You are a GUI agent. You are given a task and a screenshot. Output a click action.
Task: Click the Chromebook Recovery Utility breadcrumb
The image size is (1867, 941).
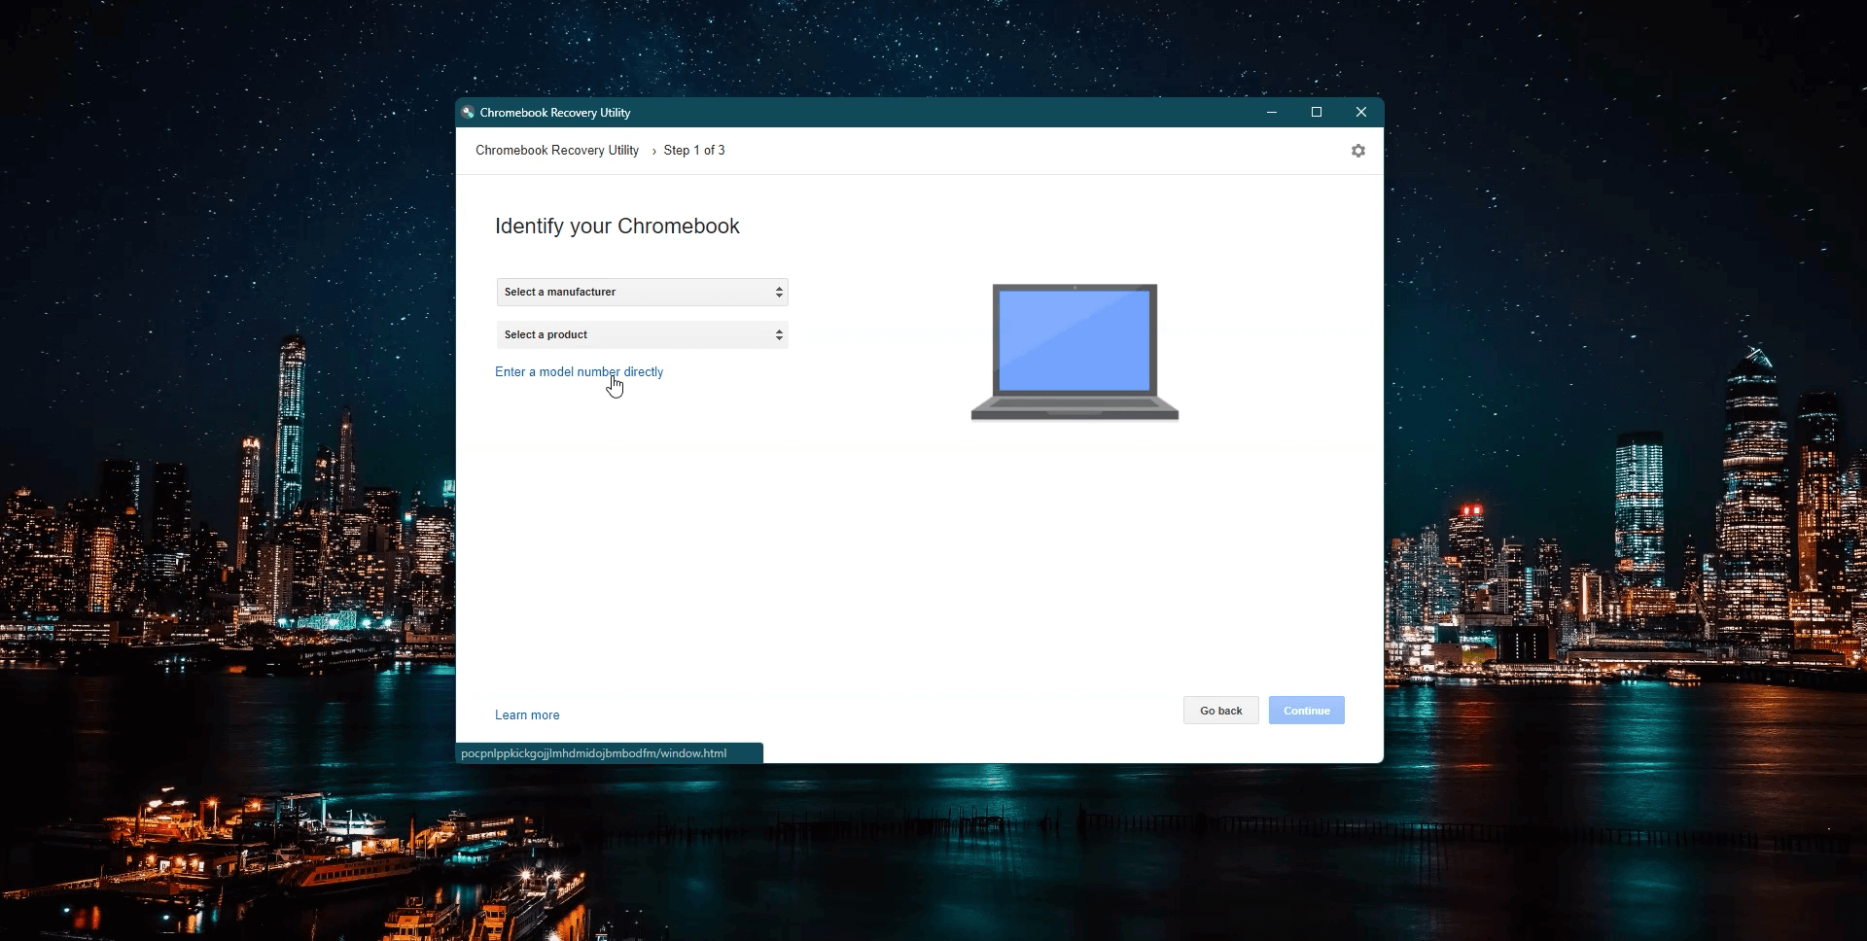(556, 151)
